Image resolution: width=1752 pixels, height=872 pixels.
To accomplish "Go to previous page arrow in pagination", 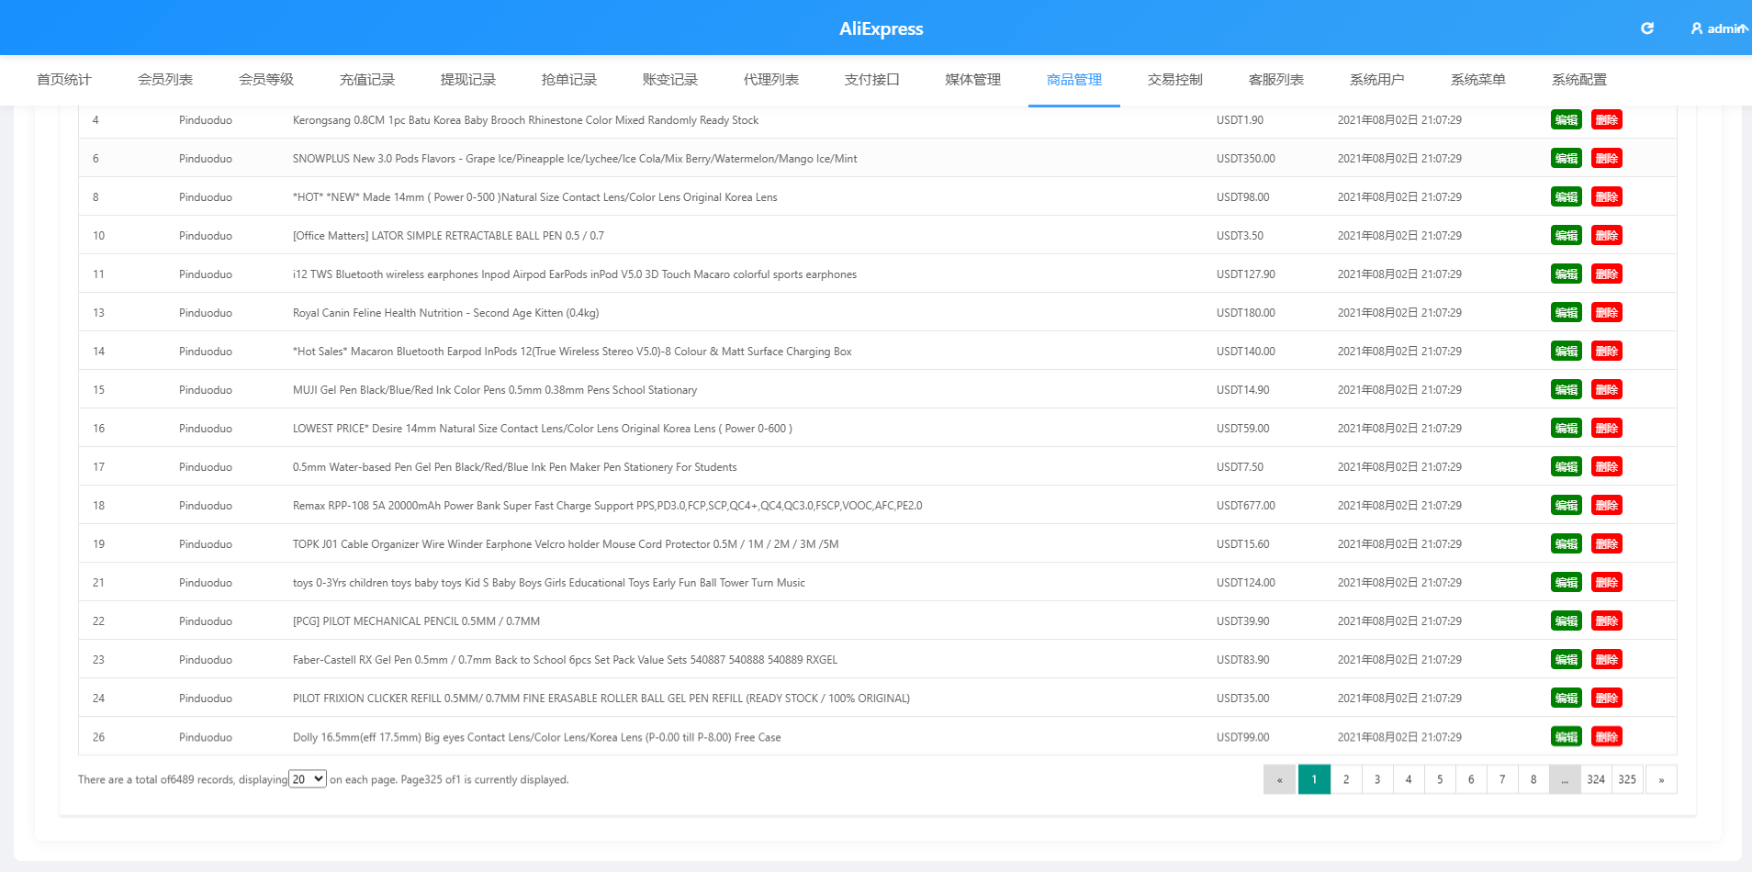I will (1279, 779).
